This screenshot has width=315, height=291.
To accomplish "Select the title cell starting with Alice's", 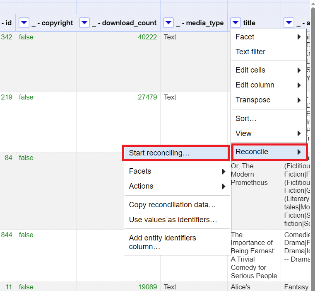I will coord(240,287).
